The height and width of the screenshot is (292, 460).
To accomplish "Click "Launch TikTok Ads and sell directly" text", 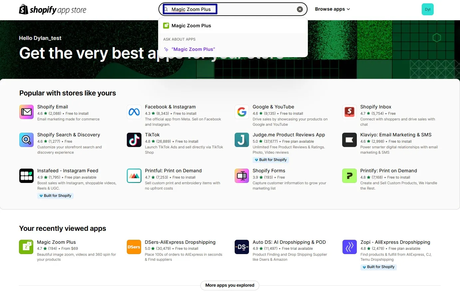I will click(x=184, y=150).
